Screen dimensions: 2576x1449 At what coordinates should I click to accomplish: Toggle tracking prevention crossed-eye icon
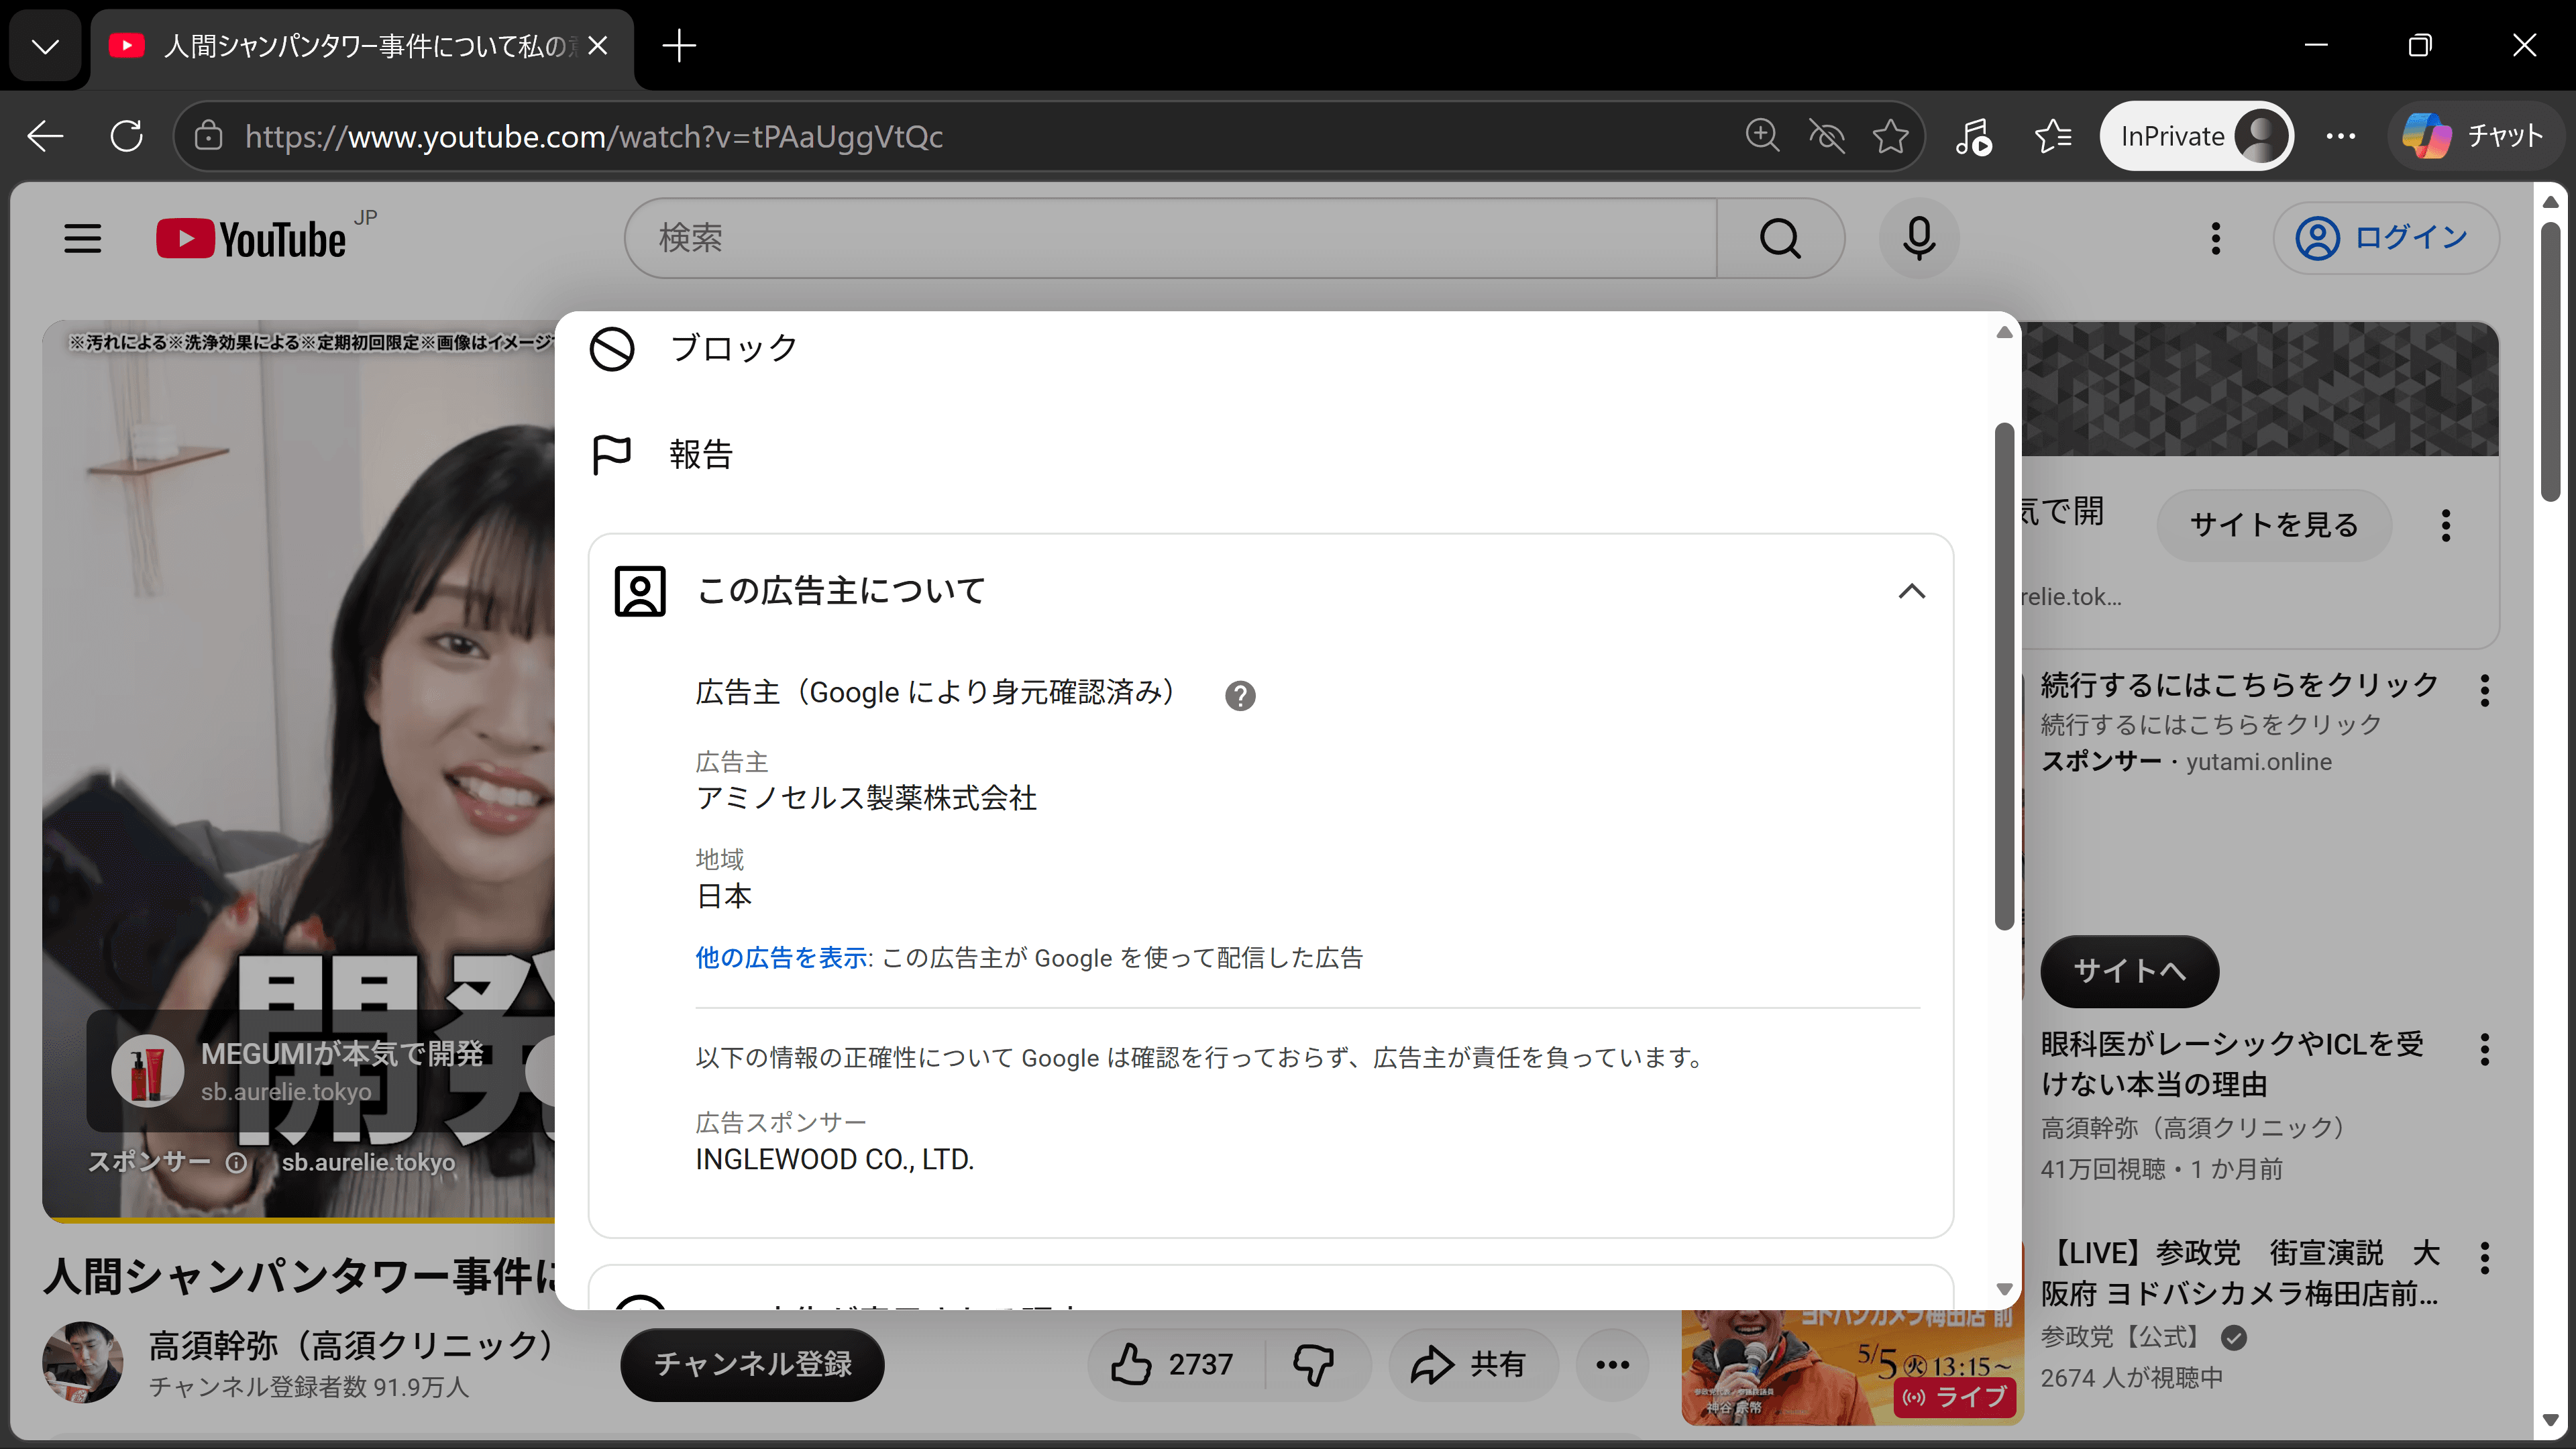(x=1826, y=136)
